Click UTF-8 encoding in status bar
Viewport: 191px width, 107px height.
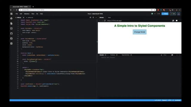pyautogui.click(x=170, y=100)
